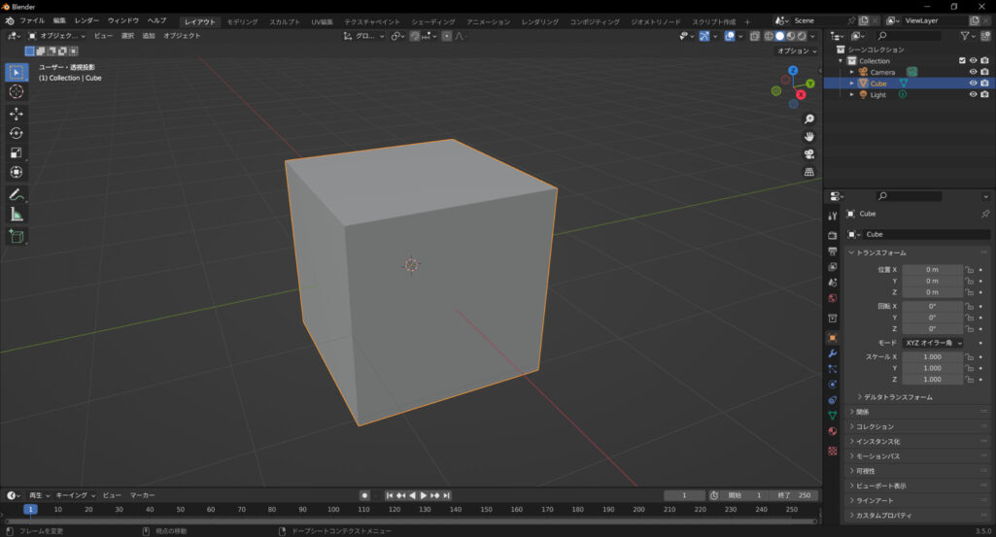The width and height of the screenshot is (996, 537).
Task: Open the Render menu
Action: pos(86,21)
